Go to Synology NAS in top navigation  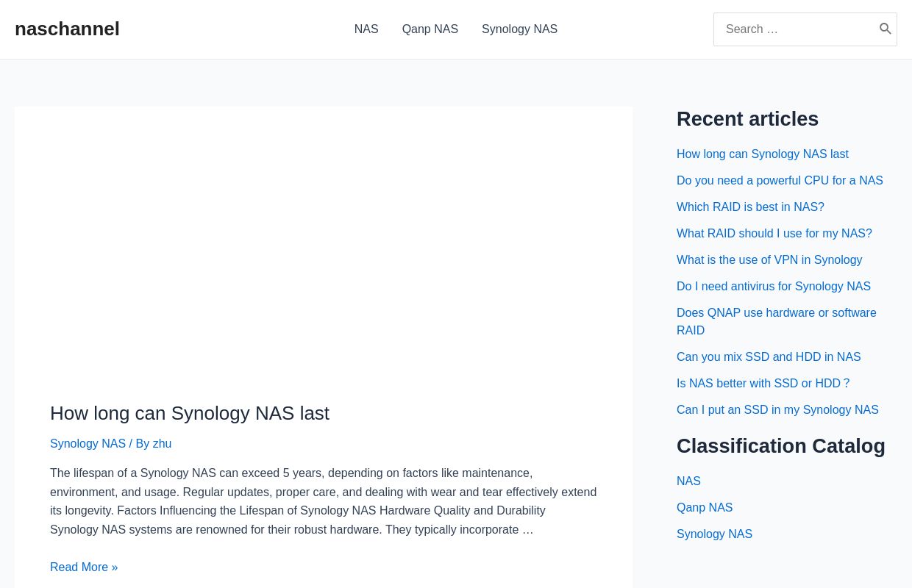[x=519, y=29]
